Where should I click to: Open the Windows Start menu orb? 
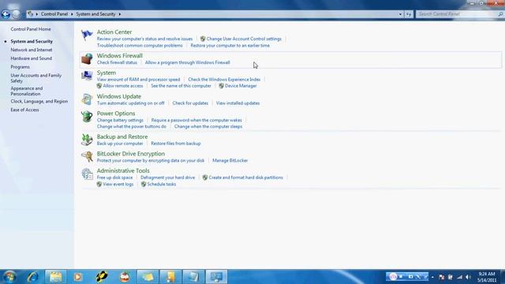coord(9,277)
